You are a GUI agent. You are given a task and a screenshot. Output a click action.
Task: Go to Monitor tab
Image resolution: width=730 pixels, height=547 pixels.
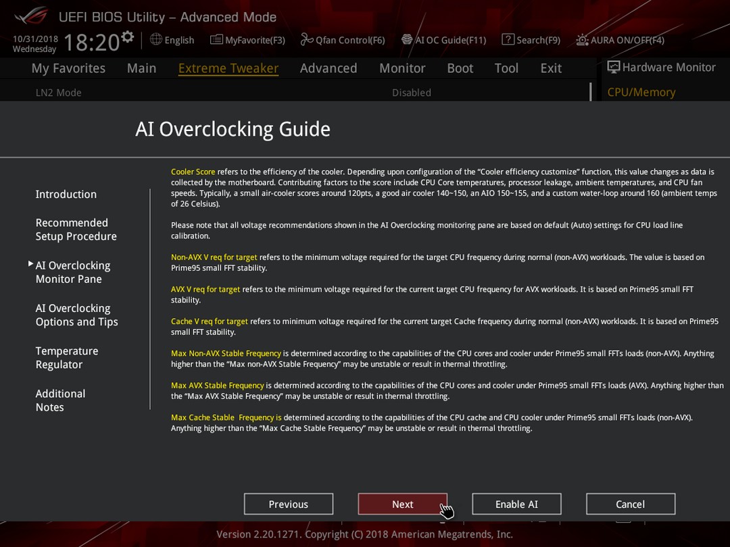(402, 68)
